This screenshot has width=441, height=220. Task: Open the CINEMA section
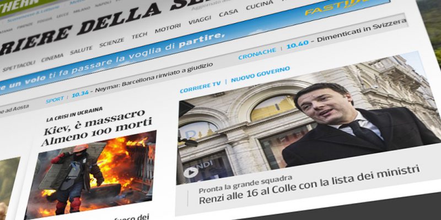(x=52, y=58)
